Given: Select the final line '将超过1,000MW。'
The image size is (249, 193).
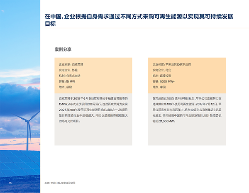Looking at the screenshot, I should (164, 121).
